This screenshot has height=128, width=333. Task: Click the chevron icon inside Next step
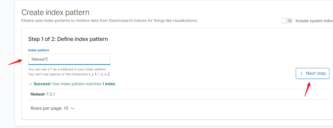[x=302, y=73]
